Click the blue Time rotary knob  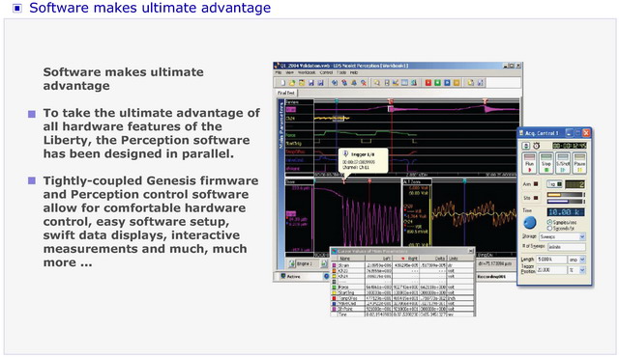click(x=530, y=223)
